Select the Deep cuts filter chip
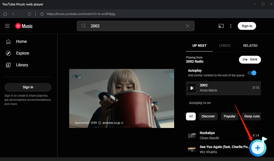274x161 pixels. point(251,116)
